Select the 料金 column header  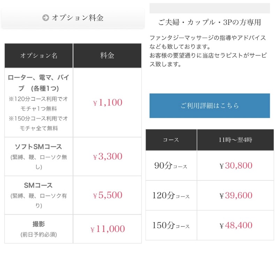point(107,56)
